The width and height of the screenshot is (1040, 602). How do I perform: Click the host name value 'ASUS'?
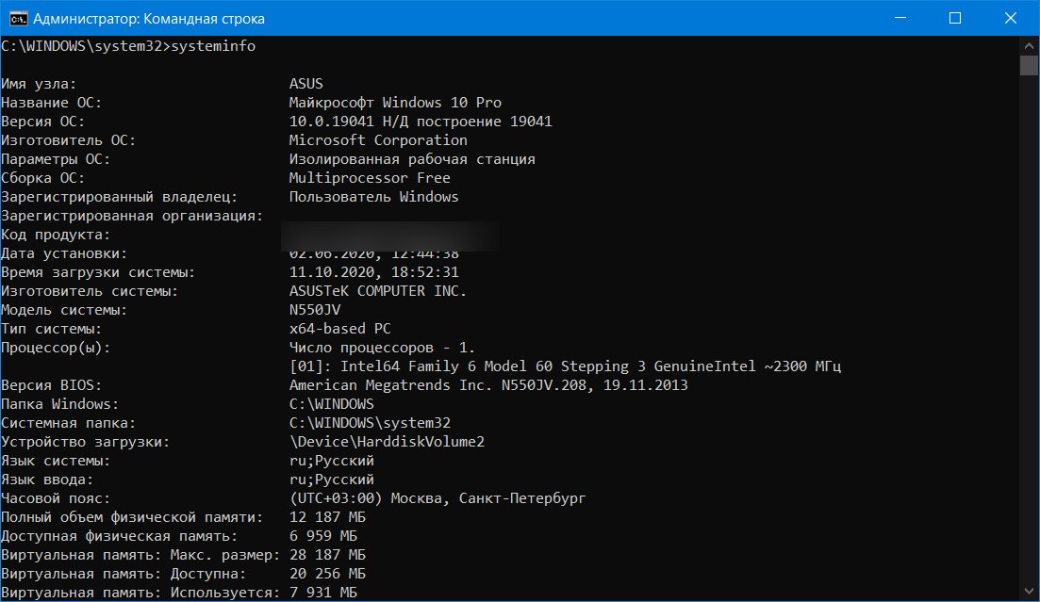coord(305,84)
